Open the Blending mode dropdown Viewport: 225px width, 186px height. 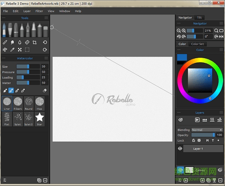pyautogui.click(x=207, y=130)
